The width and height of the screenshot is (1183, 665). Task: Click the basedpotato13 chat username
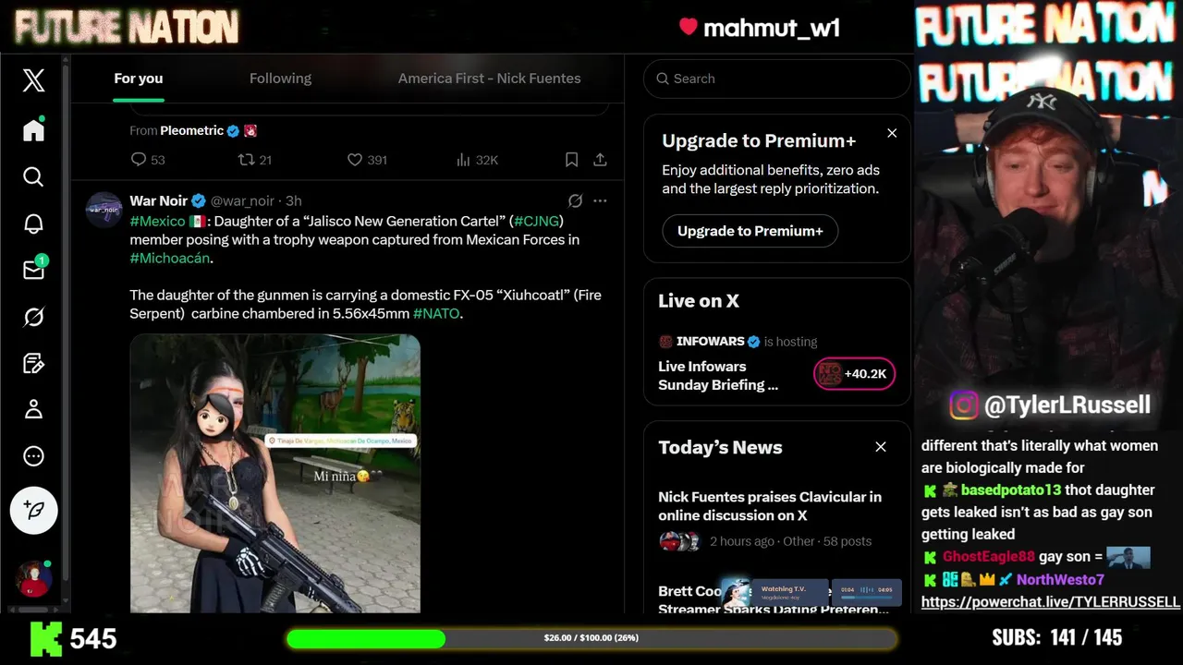click(x=1011, y=490)
